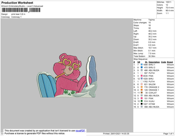Select the Stitches value 15511
This screenshot has width=175, height=136.
click(x=168, y=2)
